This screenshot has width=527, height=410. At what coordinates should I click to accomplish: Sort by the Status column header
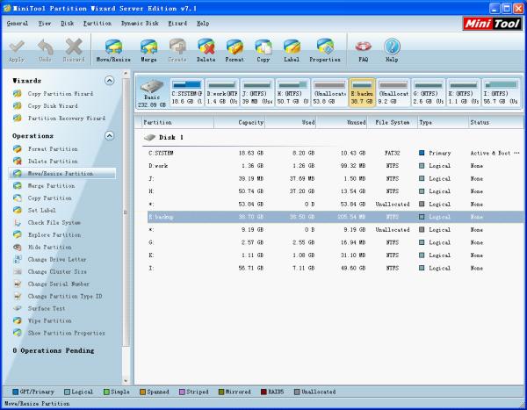(496, 122)
